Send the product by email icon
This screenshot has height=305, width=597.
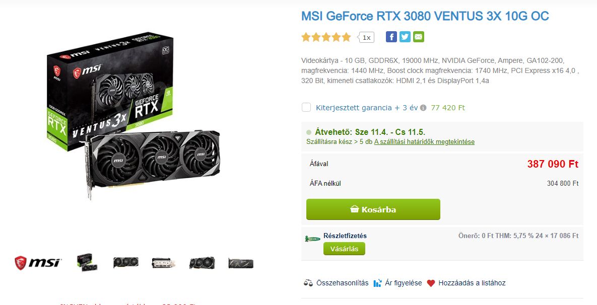419,37
